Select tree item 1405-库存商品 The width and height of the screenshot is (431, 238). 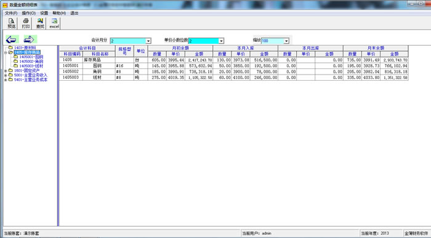[x=27, y=52]
